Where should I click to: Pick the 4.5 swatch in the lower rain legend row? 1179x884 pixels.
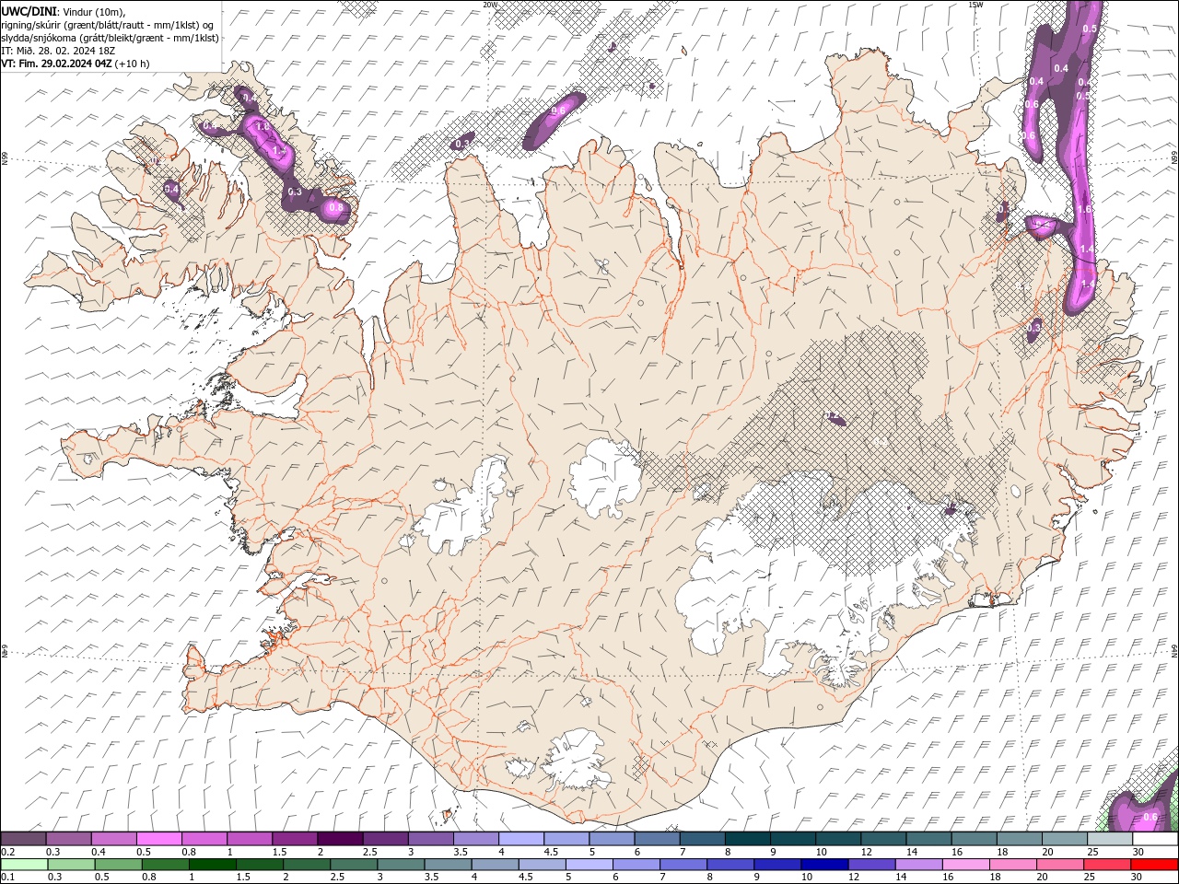543,865
